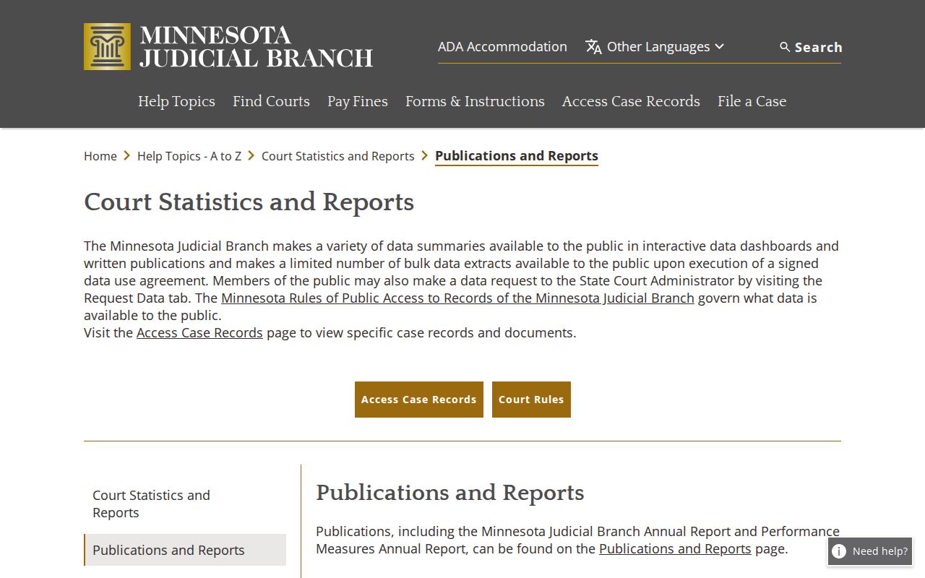Open the ADA Accommodation link
This screenshot has height=578, width=925.
coord(502,47)
